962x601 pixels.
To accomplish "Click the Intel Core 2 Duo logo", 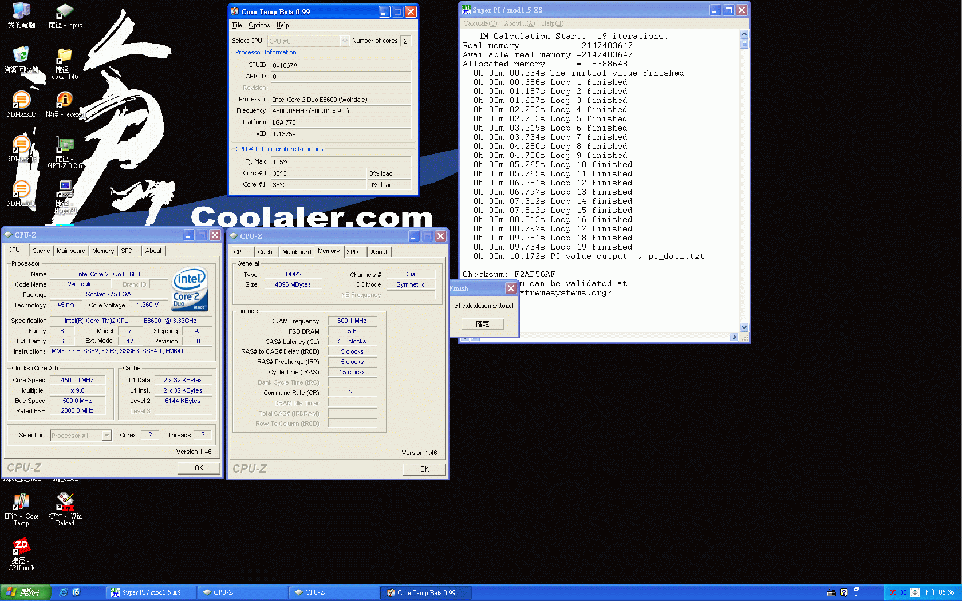I will [190, 289].
